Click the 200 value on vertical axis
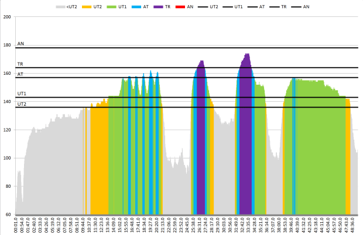363x235 pixels. click(7, 17)
